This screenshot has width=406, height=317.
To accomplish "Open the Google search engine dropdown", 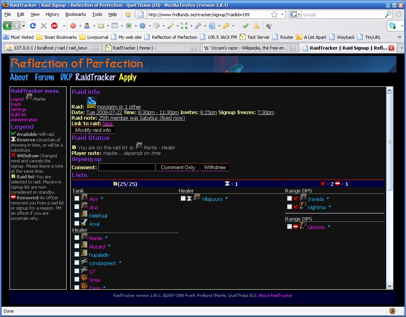I will [x=295, y=14].
